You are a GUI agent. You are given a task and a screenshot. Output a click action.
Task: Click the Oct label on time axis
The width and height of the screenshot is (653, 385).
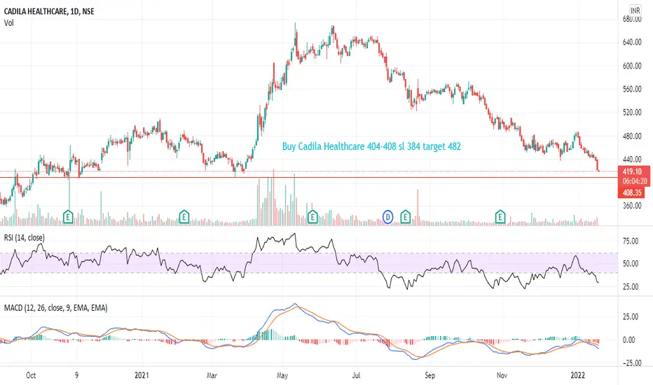[31, 375]
